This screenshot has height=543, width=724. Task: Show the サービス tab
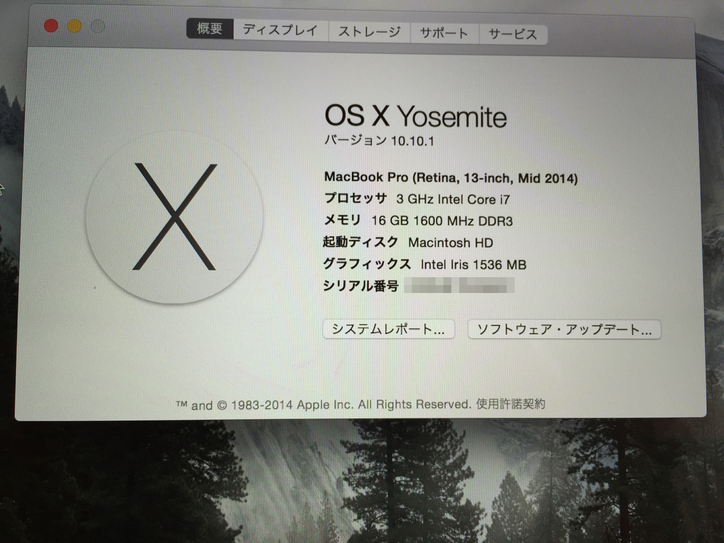click(x=512, y=35)
